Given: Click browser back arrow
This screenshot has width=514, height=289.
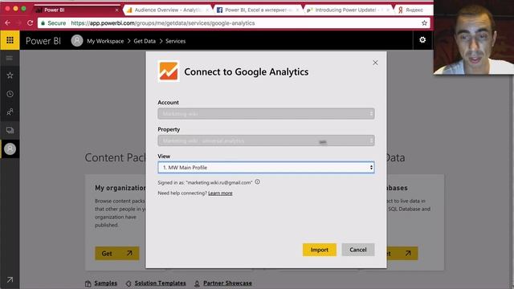Looking at the screenshot, I should click(x=8, y=23).
